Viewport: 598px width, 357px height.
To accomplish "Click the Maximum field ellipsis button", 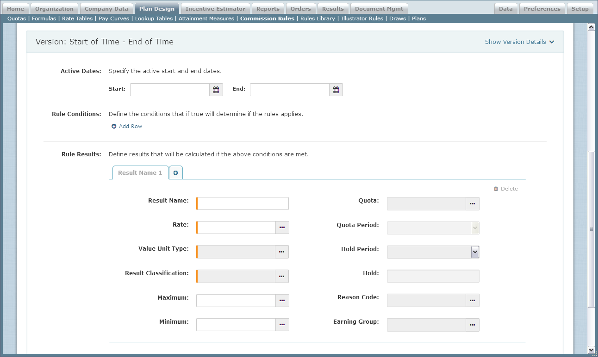I will tap(282, 301).
